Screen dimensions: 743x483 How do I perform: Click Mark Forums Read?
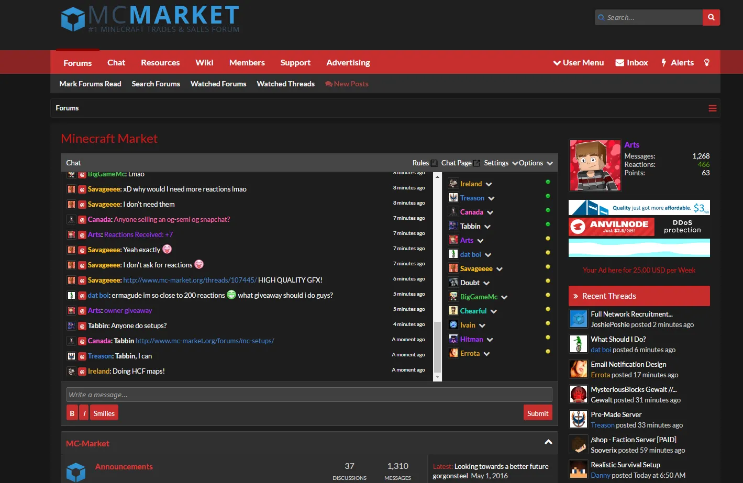[90, 84]
